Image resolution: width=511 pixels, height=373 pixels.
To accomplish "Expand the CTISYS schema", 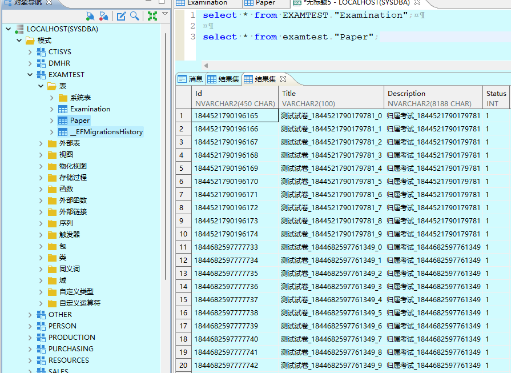I will pos(30,52).
